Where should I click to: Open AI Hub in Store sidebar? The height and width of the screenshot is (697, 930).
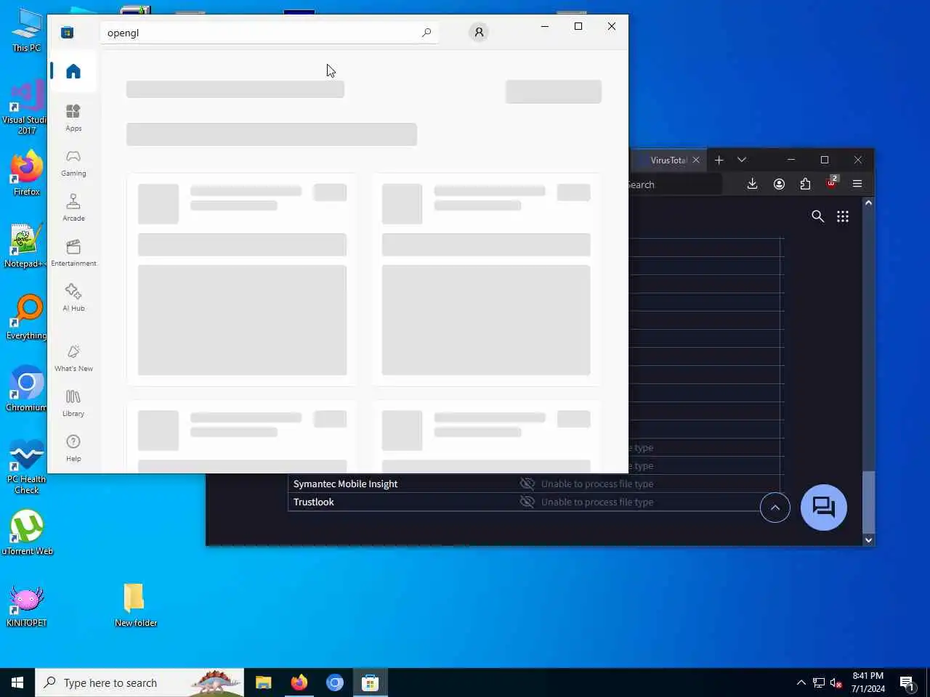point(73,298)
